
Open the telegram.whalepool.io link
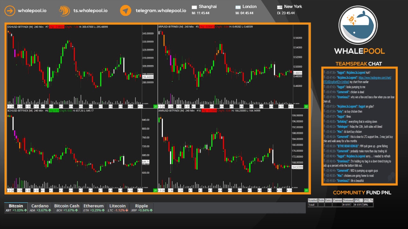(161, 10)
